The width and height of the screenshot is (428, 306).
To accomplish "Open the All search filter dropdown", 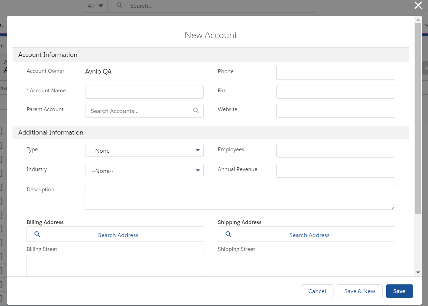I will 95,6.
